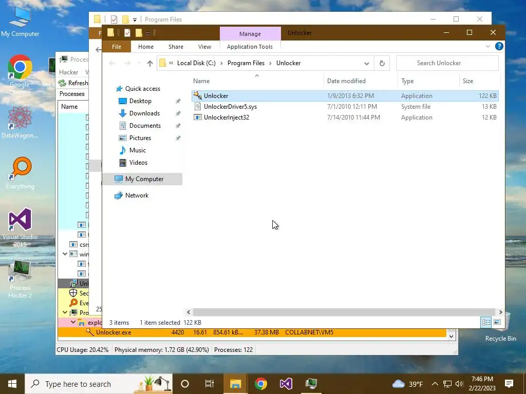Sort by Date modified column header
The image size is (526, 394).
pos(361,81)
